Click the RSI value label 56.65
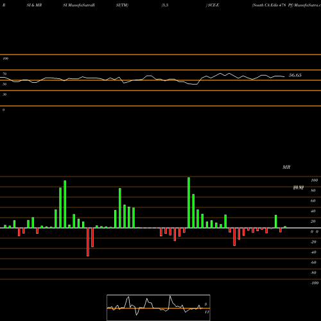Screen dimensions: 321x321 pyautogui.click(x=295, y=75)
